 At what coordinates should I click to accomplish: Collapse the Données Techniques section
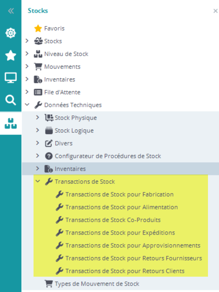27,105
